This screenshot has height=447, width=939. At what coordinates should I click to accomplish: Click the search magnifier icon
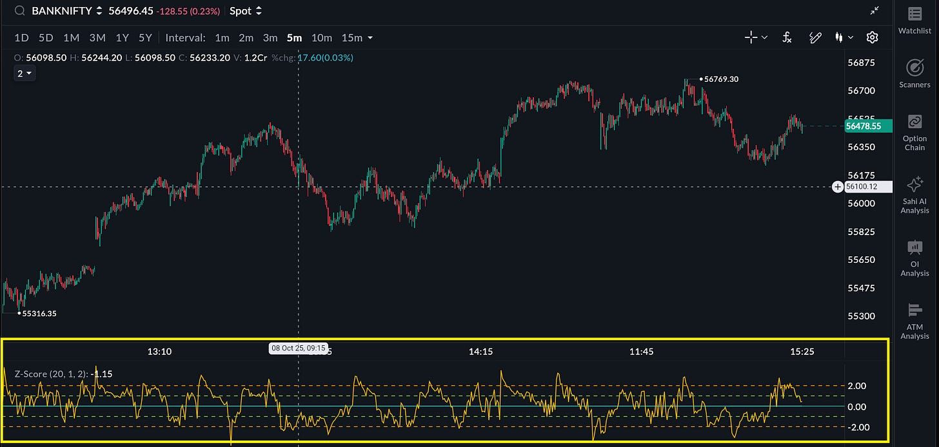point(19,11)
